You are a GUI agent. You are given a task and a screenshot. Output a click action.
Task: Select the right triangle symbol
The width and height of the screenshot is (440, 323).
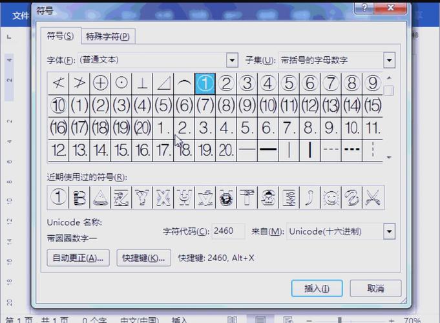coord(163,83)
